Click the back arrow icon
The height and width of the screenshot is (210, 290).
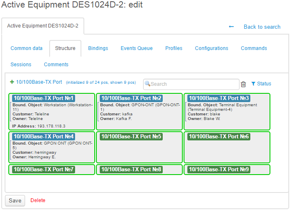click(231, 27)
